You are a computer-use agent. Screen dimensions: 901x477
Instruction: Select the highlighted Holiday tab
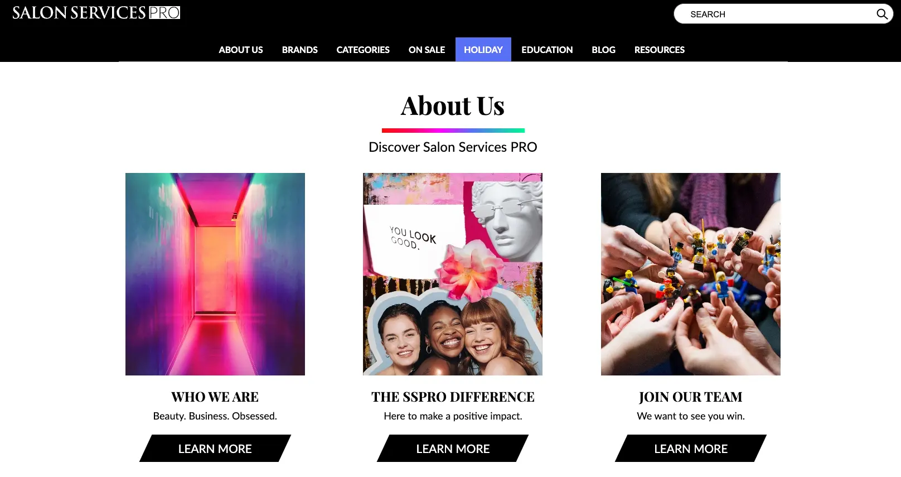coord(483,50)
